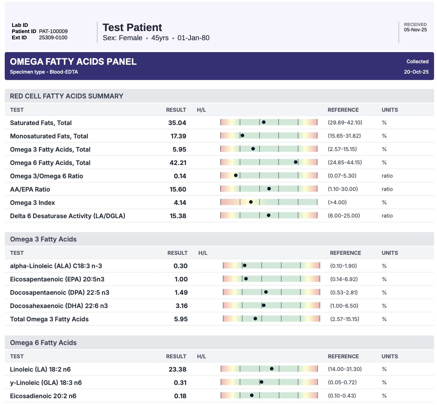Click the Omega 6 Fatty Acids section header
The width and height of the screenshot is (437, 405).
coord(43,343)
